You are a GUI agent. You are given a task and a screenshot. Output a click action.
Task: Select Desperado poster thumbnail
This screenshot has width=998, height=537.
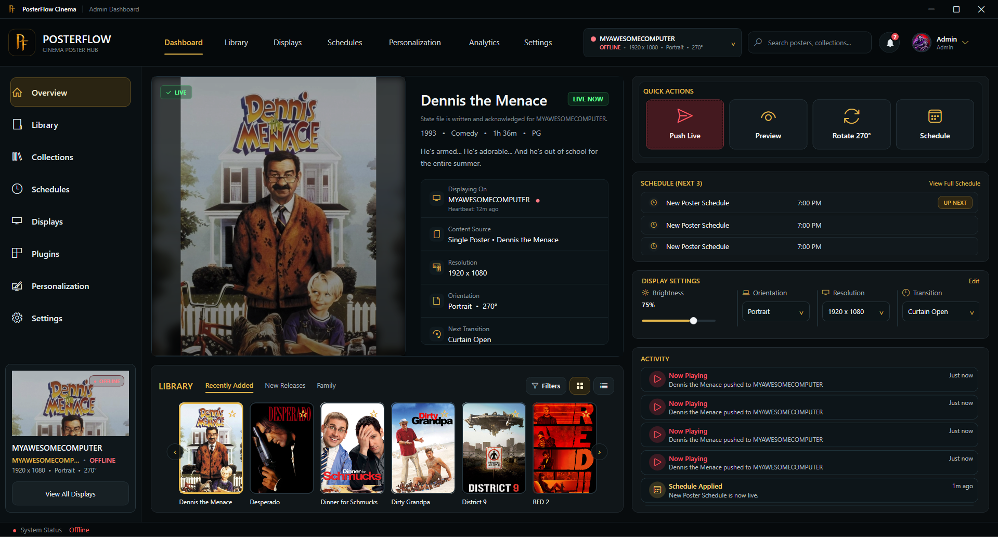coord(281,448)
